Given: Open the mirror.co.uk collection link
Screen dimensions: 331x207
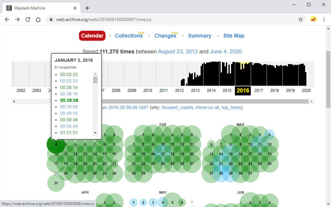Looking at the screenshot, I should (x=207, y=107).
